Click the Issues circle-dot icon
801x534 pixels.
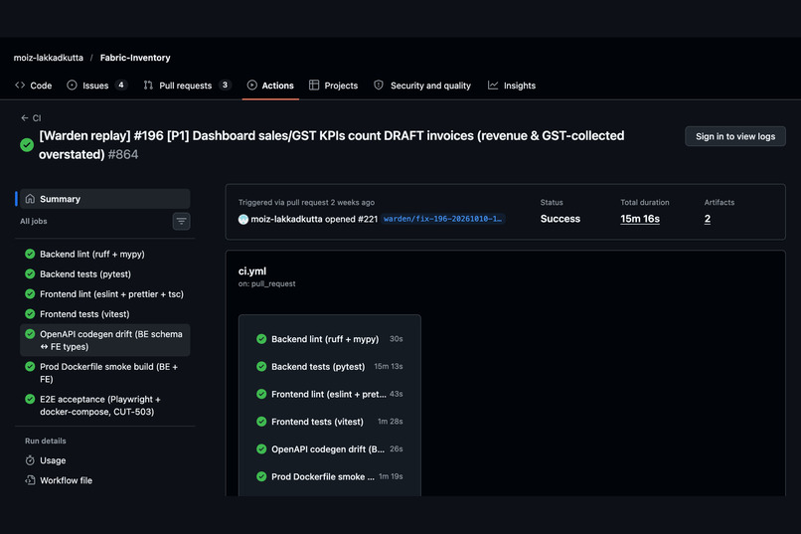click(72, 85)
